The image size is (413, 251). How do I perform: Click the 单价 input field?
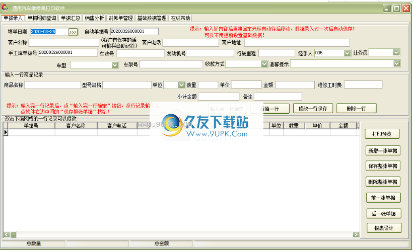[x=246, y=85]
